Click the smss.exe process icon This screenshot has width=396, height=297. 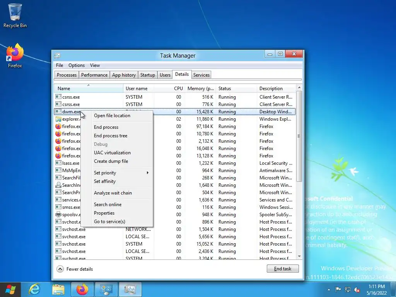[x=58, y=207]
